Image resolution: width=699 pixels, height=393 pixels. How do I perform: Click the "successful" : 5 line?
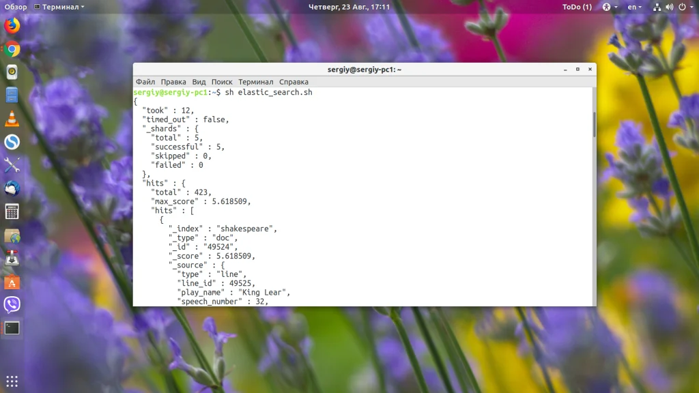click(x=188, y=147)
